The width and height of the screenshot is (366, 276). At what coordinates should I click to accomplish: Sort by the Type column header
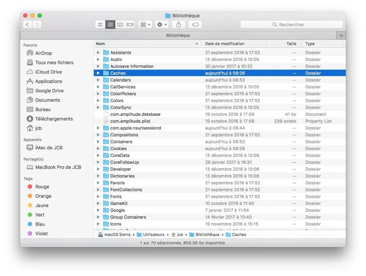pos(322,44)
